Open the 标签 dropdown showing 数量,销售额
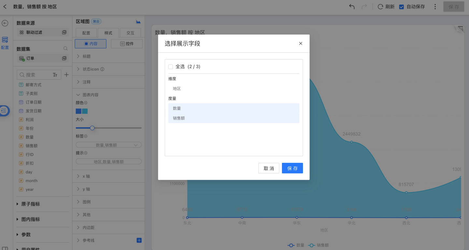The image size is (469, 250). click(x=108, y=145)
